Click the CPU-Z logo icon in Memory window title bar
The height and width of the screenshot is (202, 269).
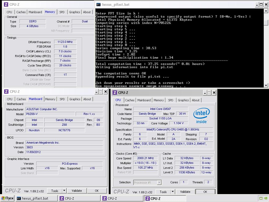pos(6,4)
